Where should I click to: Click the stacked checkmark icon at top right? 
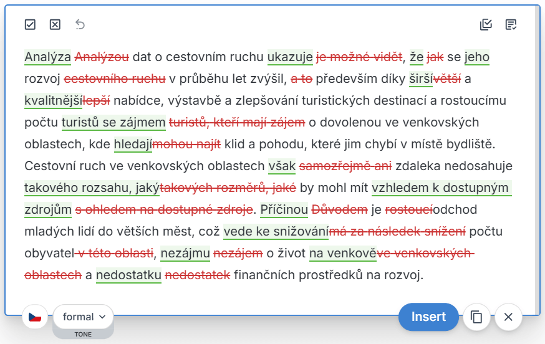pos(486,25)
